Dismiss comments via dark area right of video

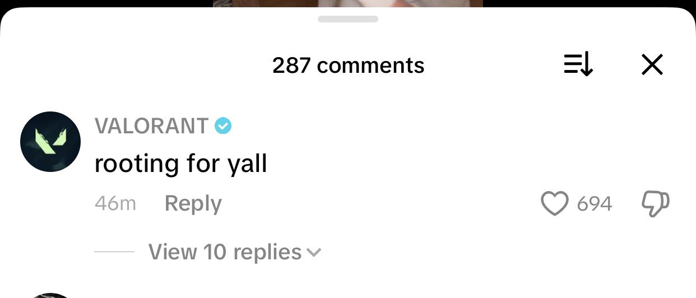click(x=590, y=3)
